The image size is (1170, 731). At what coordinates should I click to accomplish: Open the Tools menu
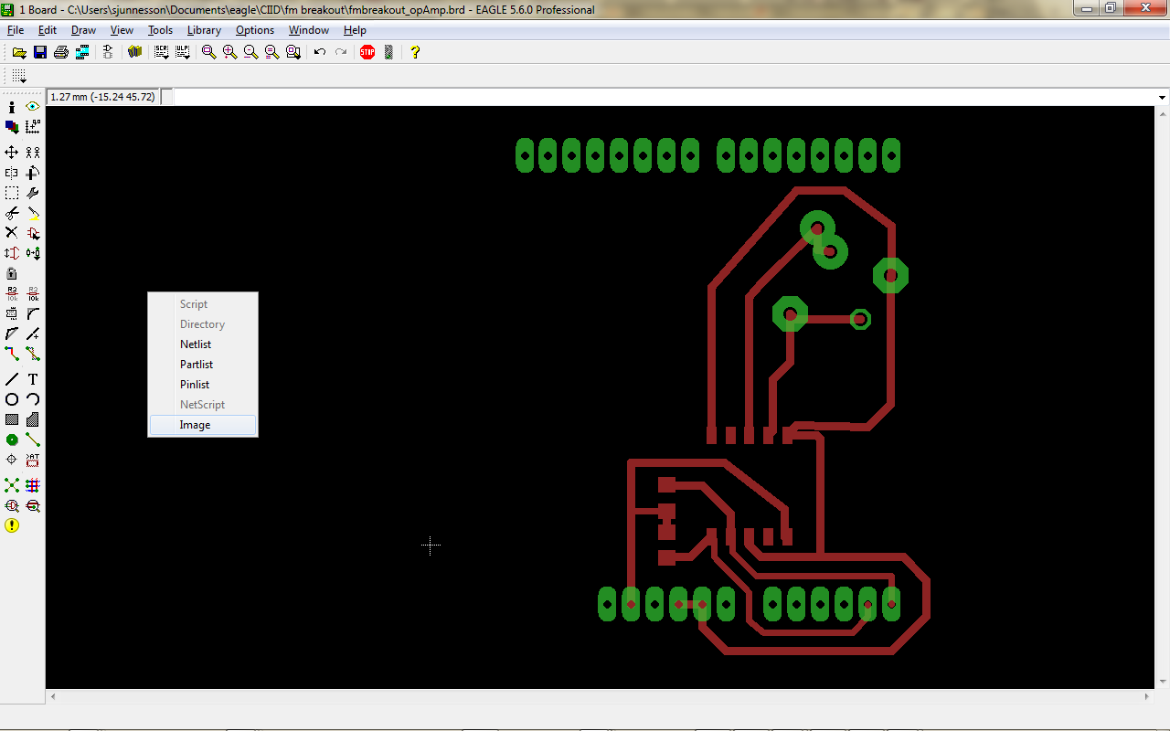click(x=161, y=30)
